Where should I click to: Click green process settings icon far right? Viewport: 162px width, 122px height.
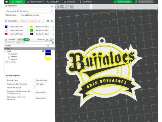coord(53,40)
